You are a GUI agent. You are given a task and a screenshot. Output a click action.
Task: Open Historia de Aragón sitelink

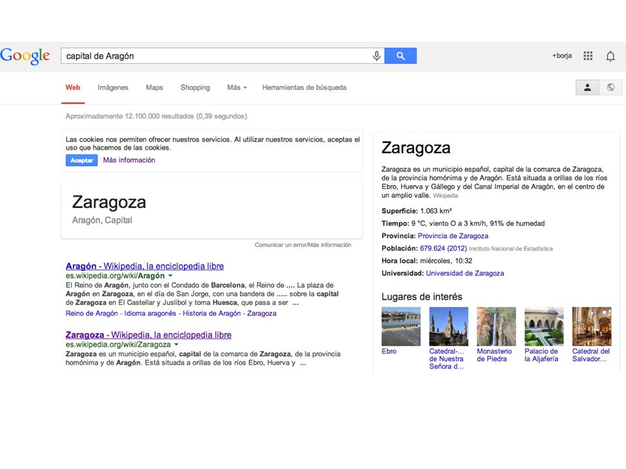pos(211,313)
